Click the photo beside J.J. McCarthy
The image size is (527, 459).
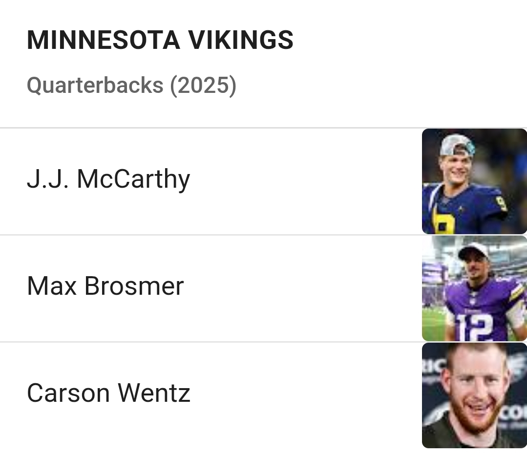pos(474,181)
